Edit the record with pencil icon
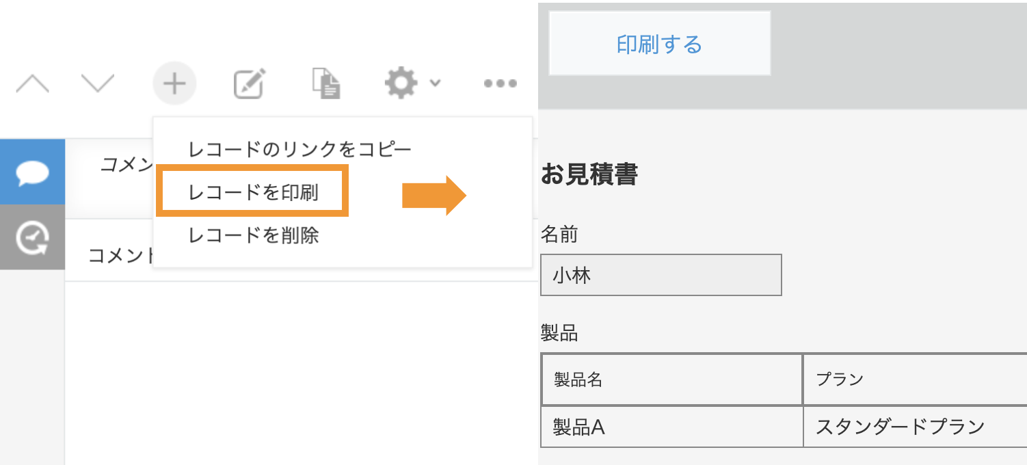The width and height of the screenshot is (1027, 465). click(x=249, y=83)
